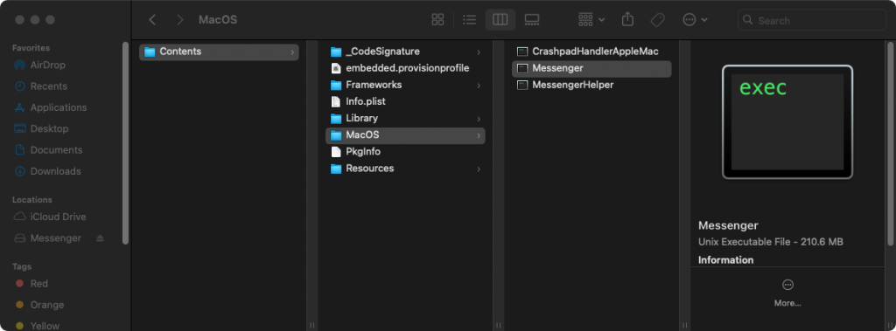
Task: Select the Contents folder
Action: click(219, 52)
